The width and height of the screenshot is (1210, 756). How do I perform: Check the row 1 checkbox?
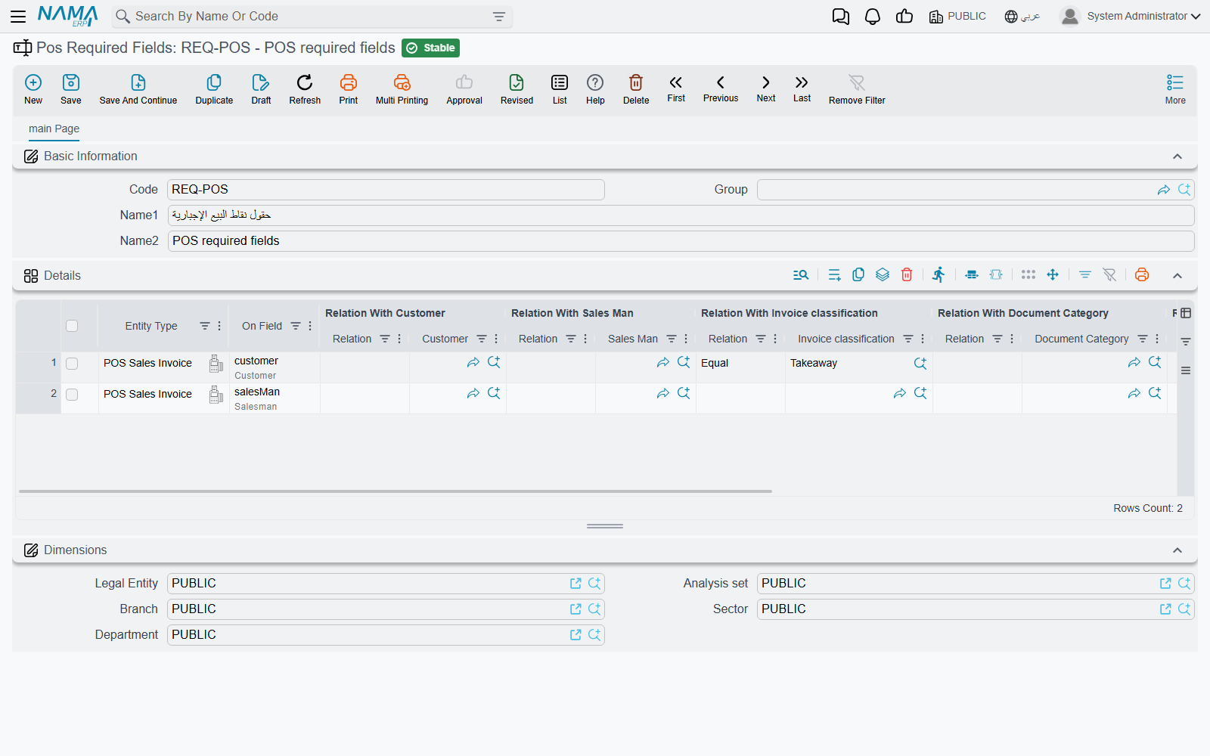pos(72,364)
